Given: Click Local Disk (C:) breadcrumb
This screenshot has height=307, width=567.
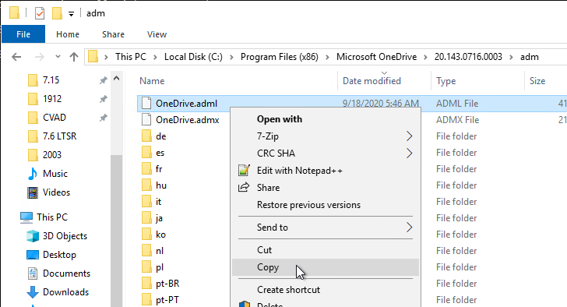Looking at the screenshot, I should pos(193,57).
